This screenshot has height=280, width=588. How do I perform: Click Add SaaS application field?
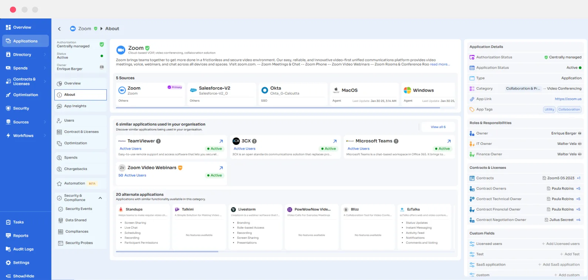[559, 264]
